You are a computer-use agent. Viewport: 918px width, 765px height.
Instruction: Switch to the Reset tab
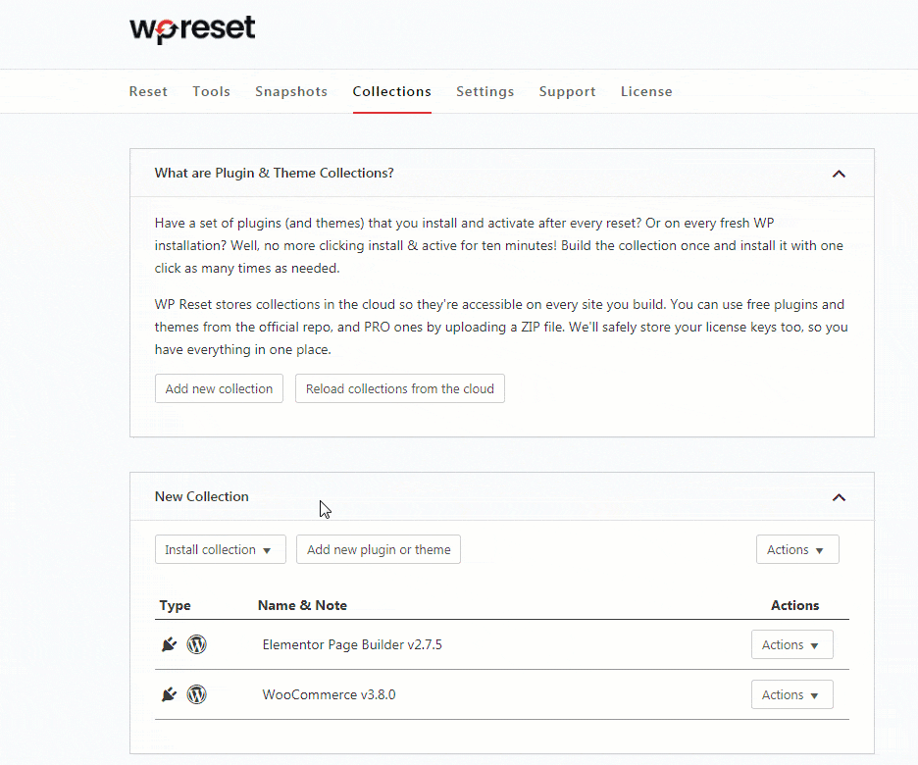tap(148, 91)
